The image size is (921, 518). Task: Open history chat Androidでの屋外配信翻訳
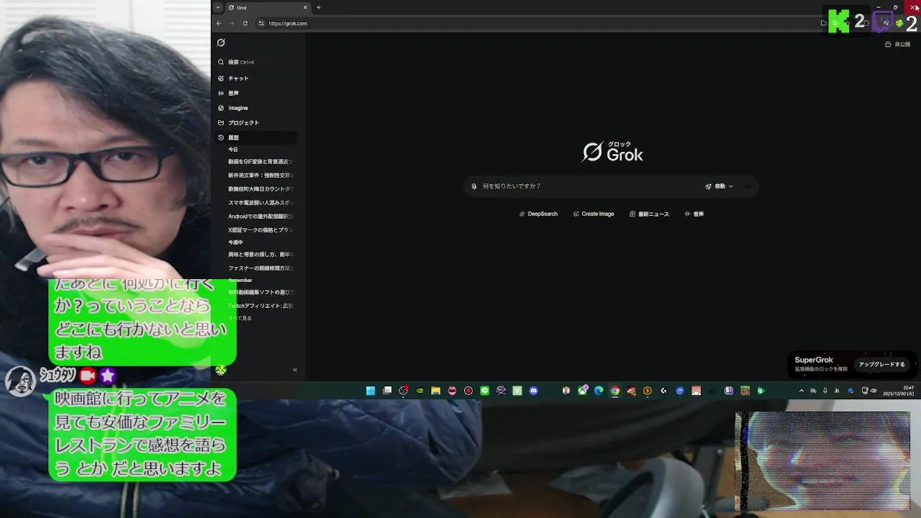(260, 216)
